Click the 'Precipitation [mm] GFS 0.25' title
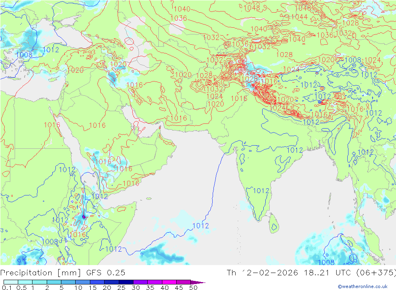The height and width of the screenshot is (290, 396). 63,273
